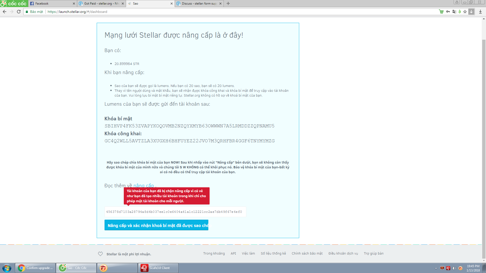Toggle Vietnamese accent typing icon
The image size is (486, 273).
tap(460, 12)
